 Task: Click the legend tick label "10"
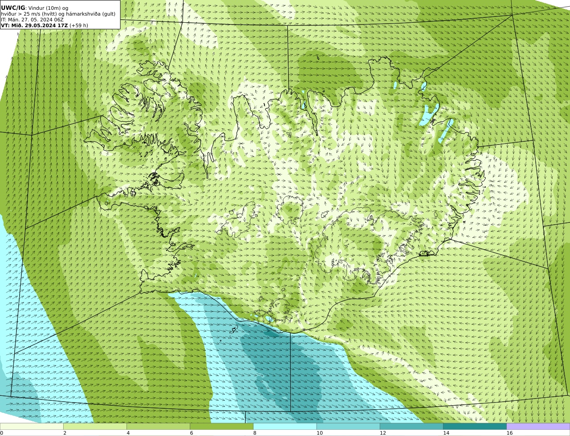click(319, 433)
